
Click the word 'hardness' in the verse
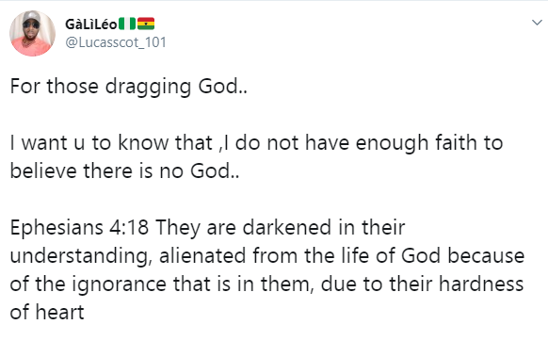pyautogui.click(x=481, y=284)
